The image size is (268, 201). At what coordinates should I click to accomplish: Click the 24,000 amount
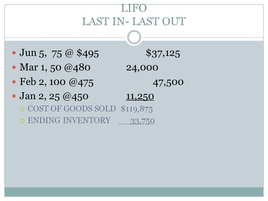click(x=142, y=68)
